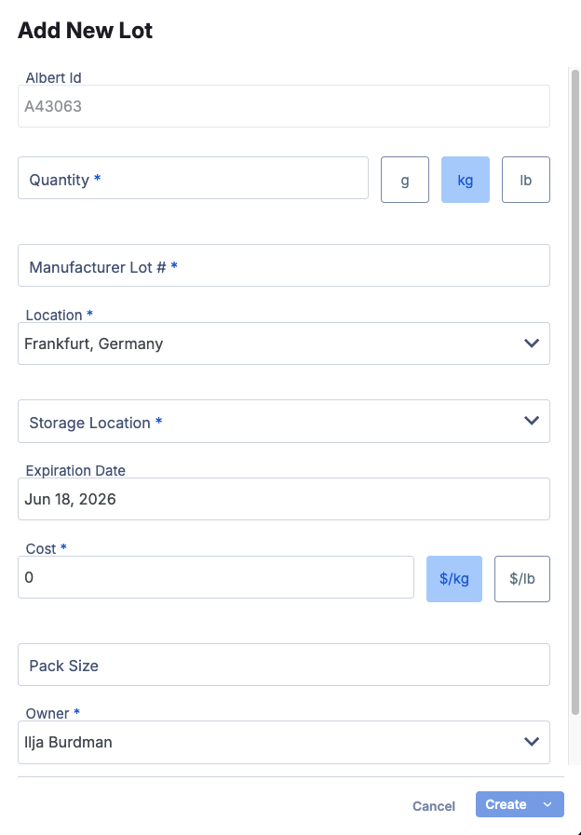Click the Manufacturer Lot # field
Screen dimensions: 581x835
(x=283, y=266)
